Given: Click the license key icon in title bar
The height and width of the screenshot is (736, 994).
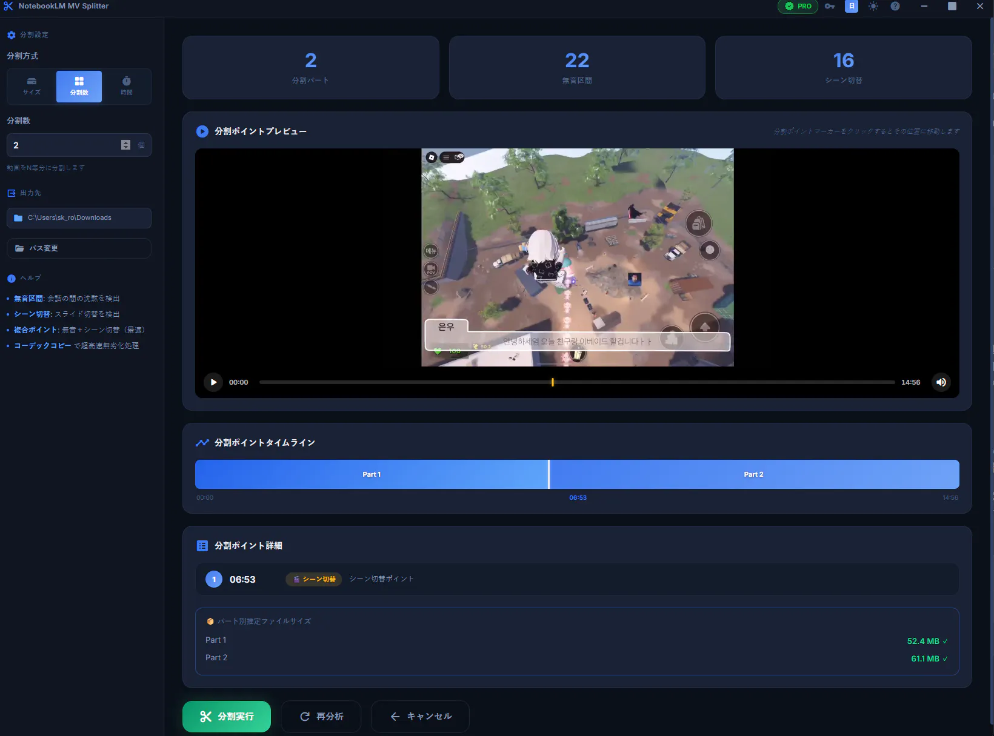Looking at the screenshot, I should tap(830, 6).
